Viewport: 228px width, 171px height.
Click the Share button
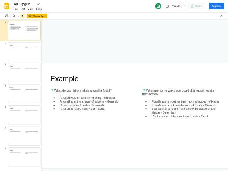(x=196, y=6)
